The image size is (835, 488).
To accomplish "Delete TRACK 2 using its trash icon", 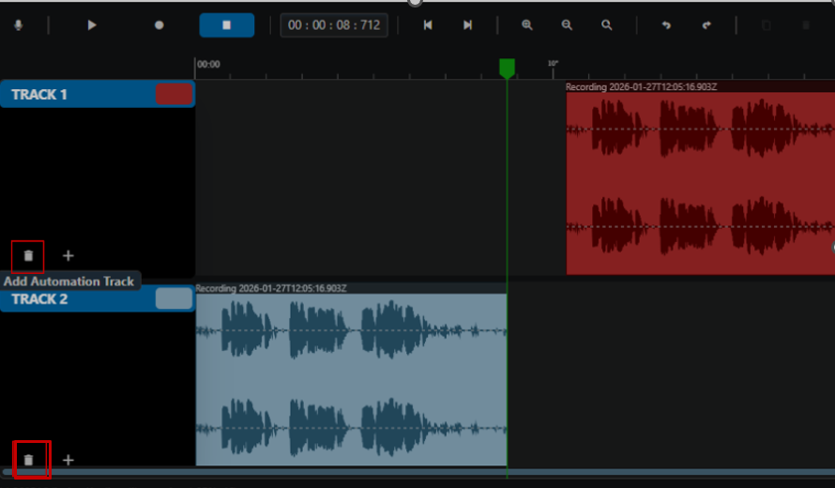I will click(28, 460).
